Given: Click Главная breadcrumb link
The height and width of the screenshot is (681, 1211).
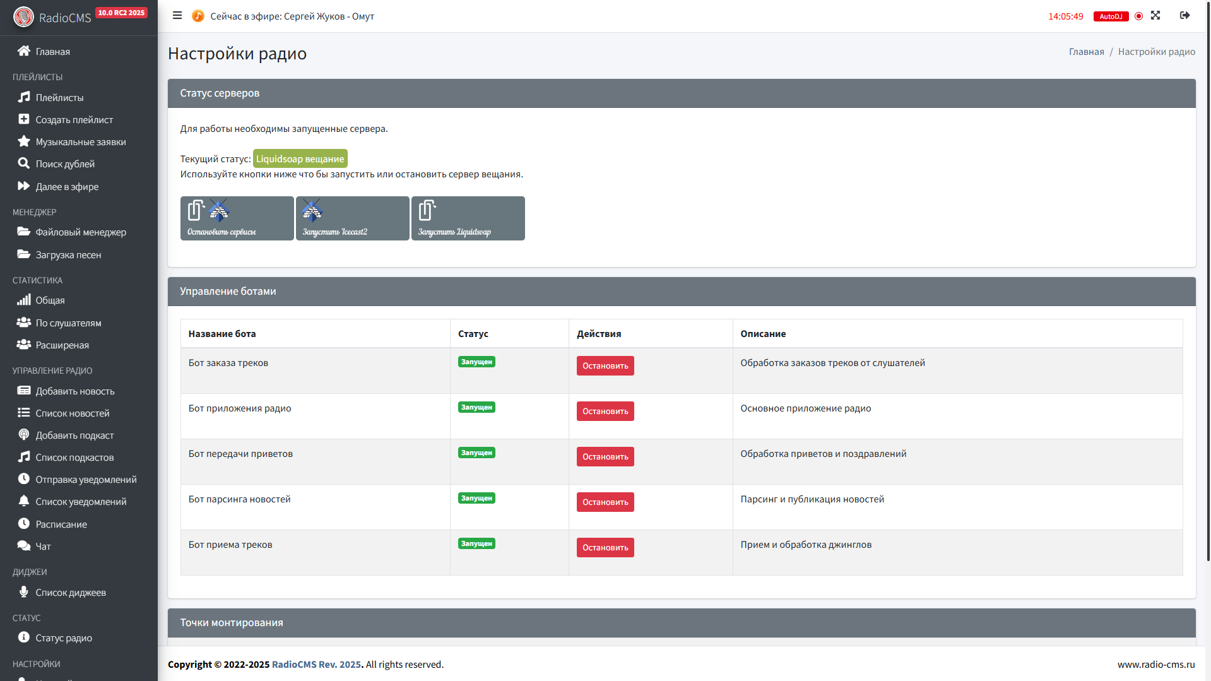Looking at the screenshot, I should pos(1086,52).
